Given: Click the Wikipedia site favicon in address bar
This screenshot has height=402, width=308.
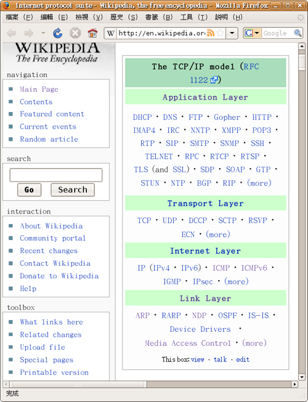Looking at the screenshot, I should click(x=110, y=33).
